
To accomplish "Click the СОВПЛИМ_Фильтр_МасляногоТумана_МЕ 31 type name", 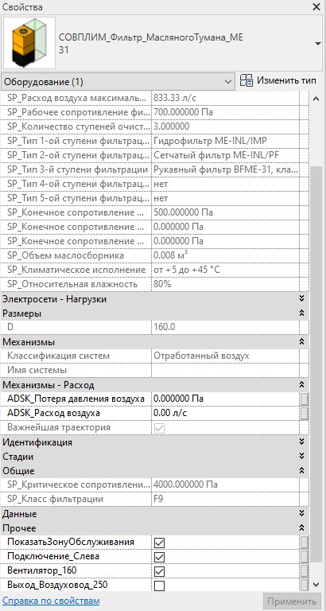I will pos(151,44).
